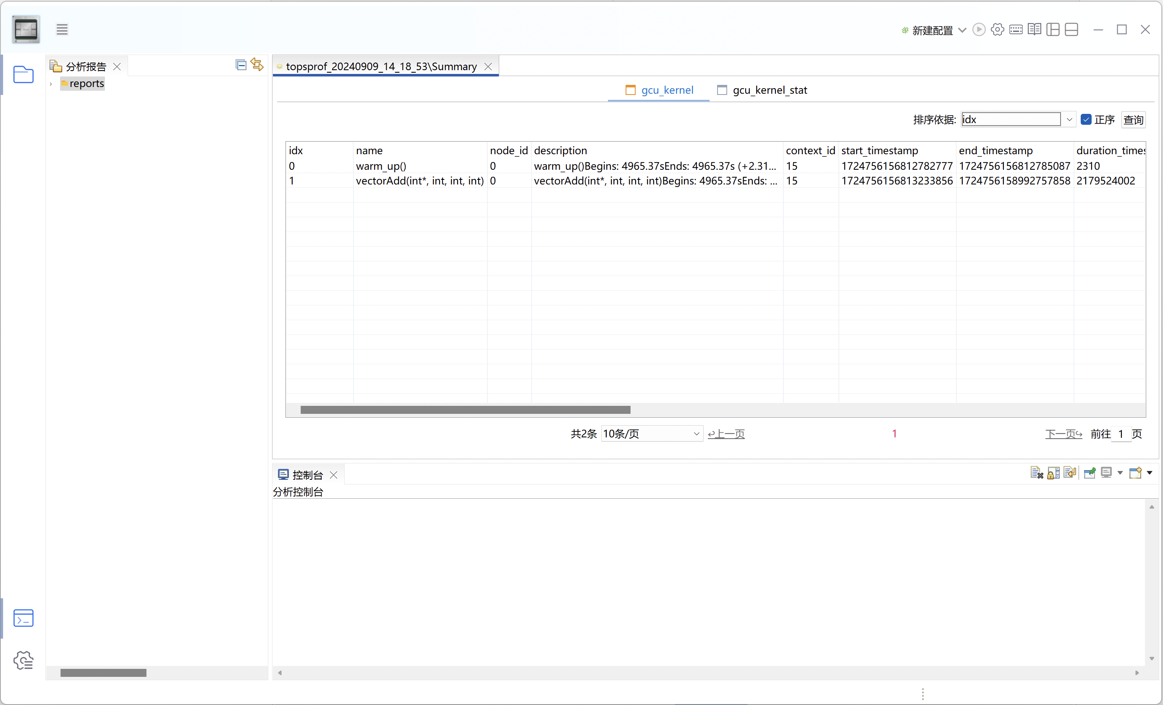Image resolution: width=1163 pixels, height=705 pixels.
Task: Collapse all in the 分析报告 panel
Action: click(241, 65)
